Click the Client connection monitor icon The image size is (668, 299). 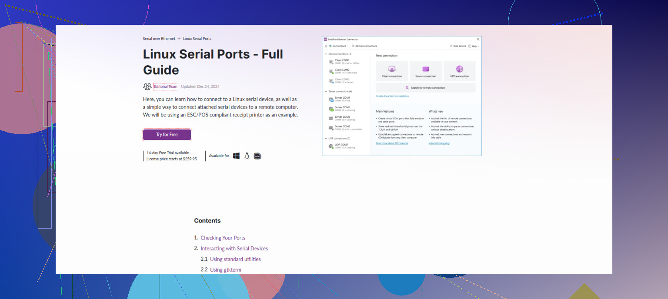[x=391, y=69]
